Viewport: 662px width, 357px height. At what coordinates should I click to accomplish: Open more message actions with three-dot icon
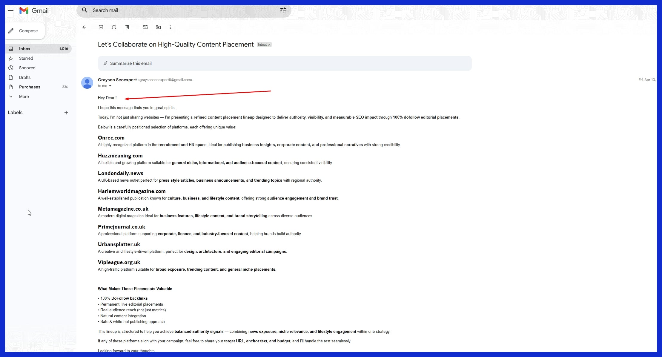point(170,27)
